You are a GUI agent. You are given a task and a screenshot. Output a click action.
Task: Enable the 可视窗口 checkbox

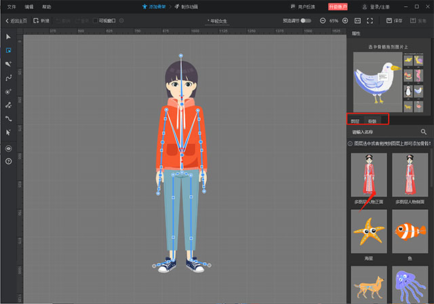[x=96, y=21]
